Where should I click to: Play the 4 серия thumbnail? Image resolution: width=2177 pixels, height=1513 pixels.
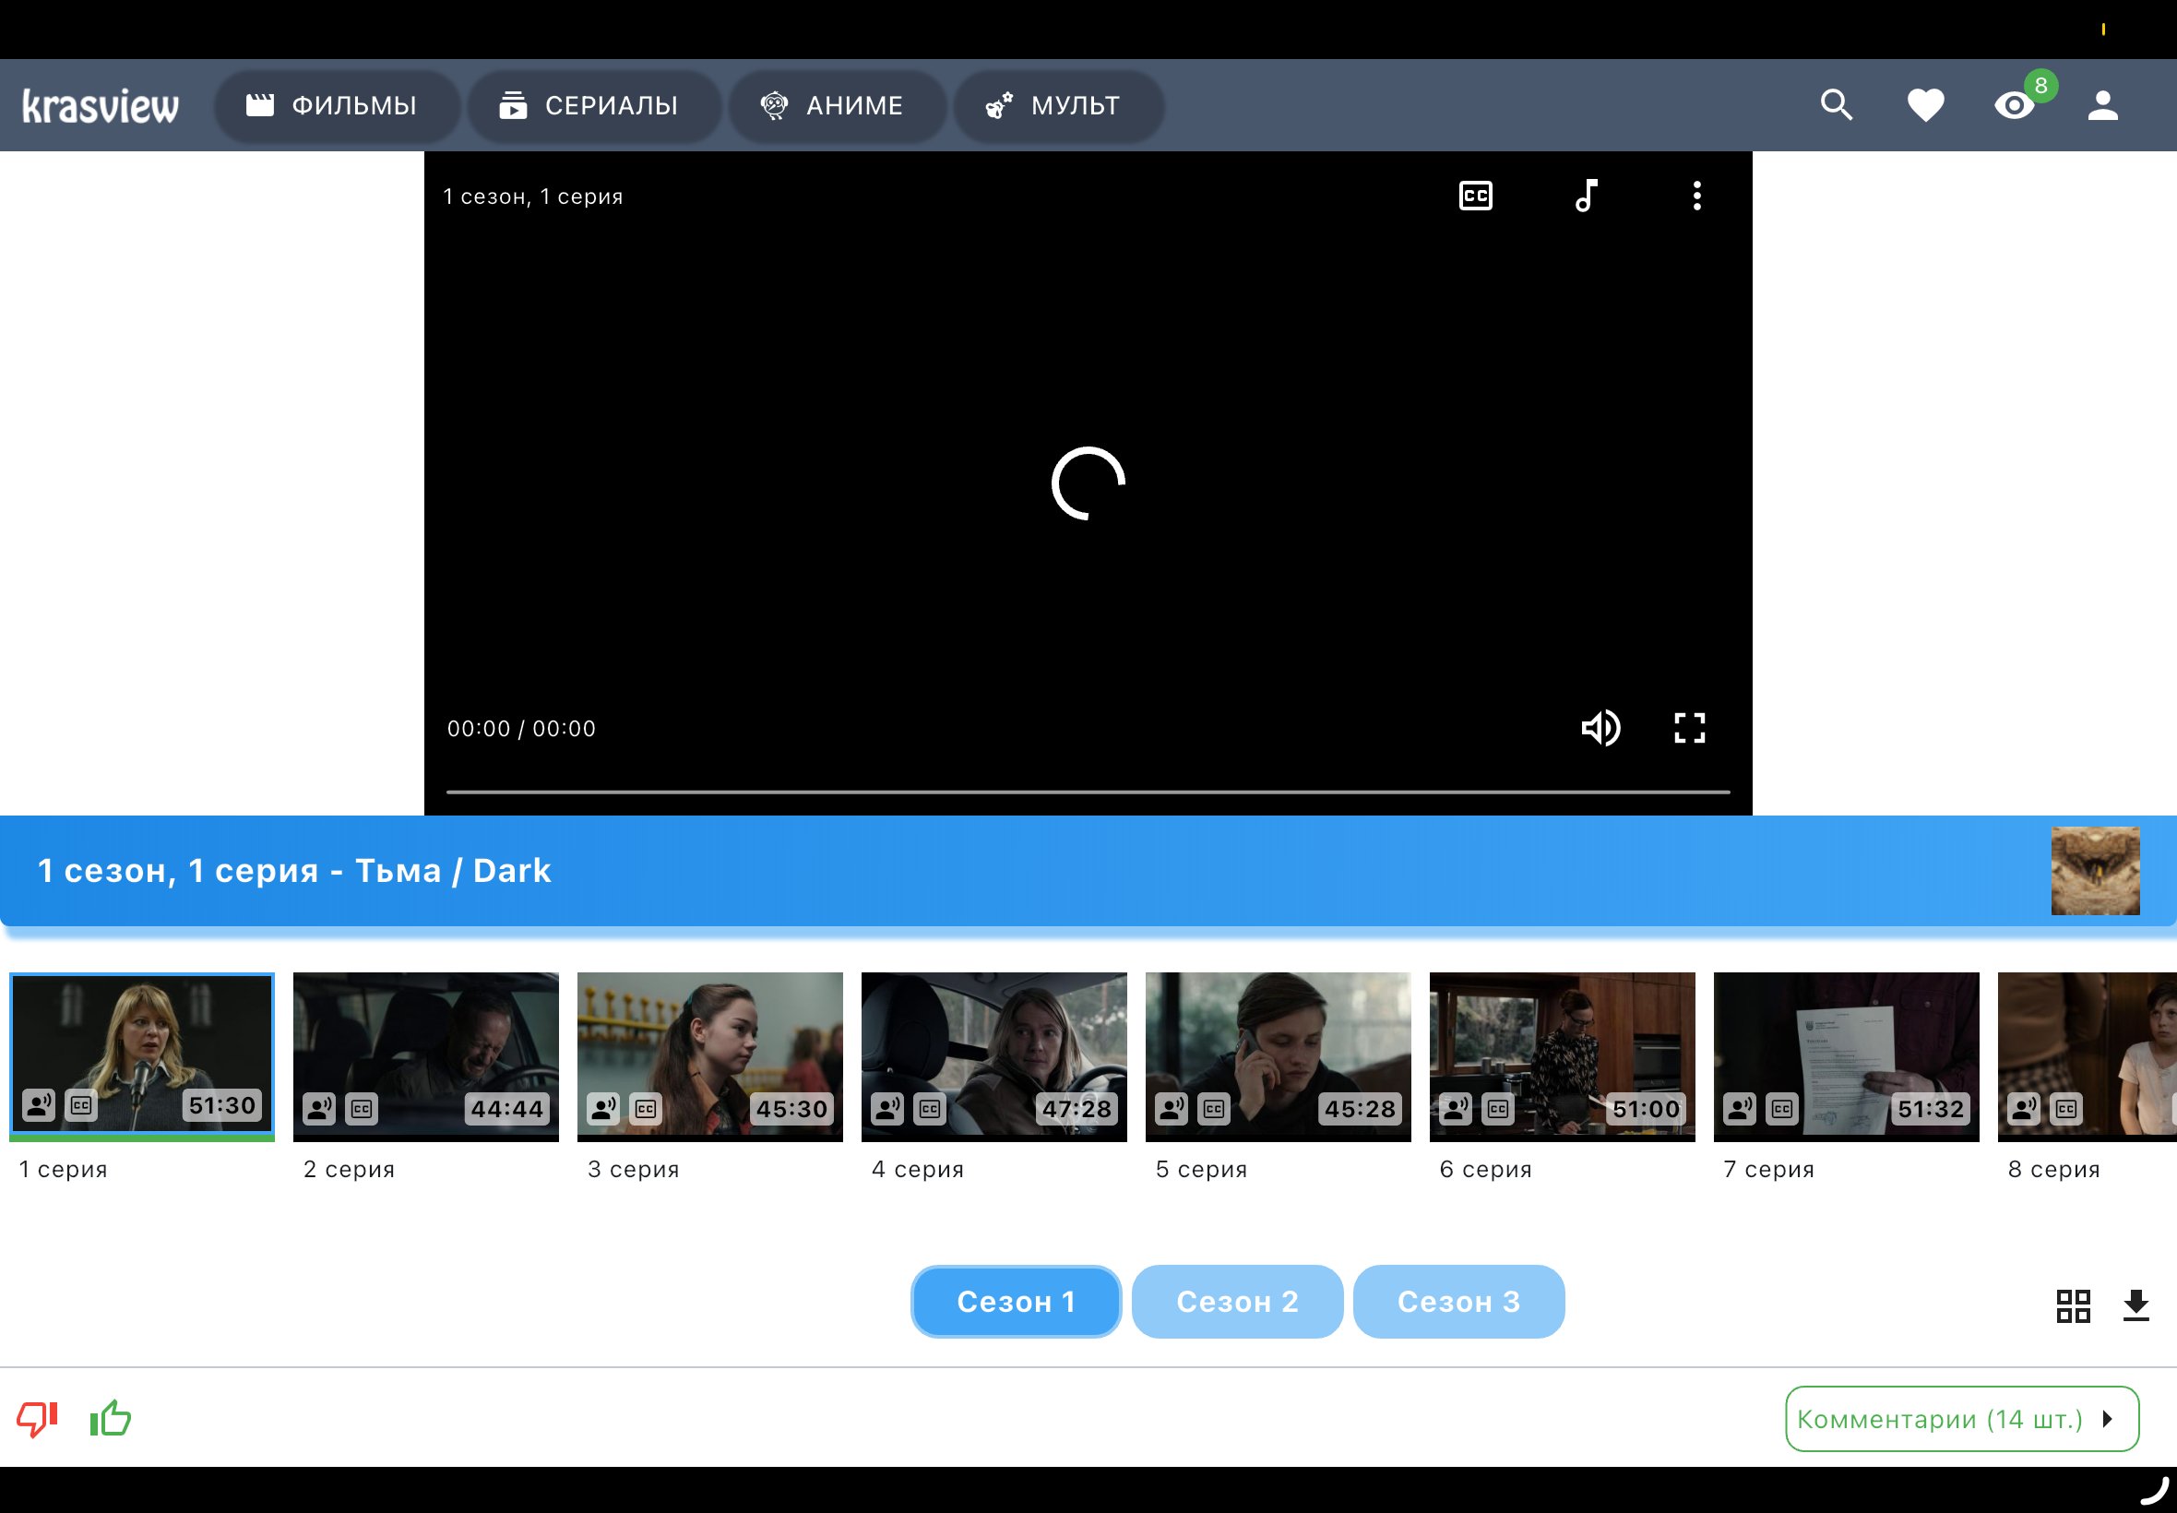(x=993, y=1056)
